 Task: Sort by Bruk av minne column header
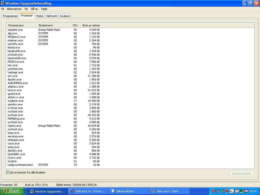(90, 25)
